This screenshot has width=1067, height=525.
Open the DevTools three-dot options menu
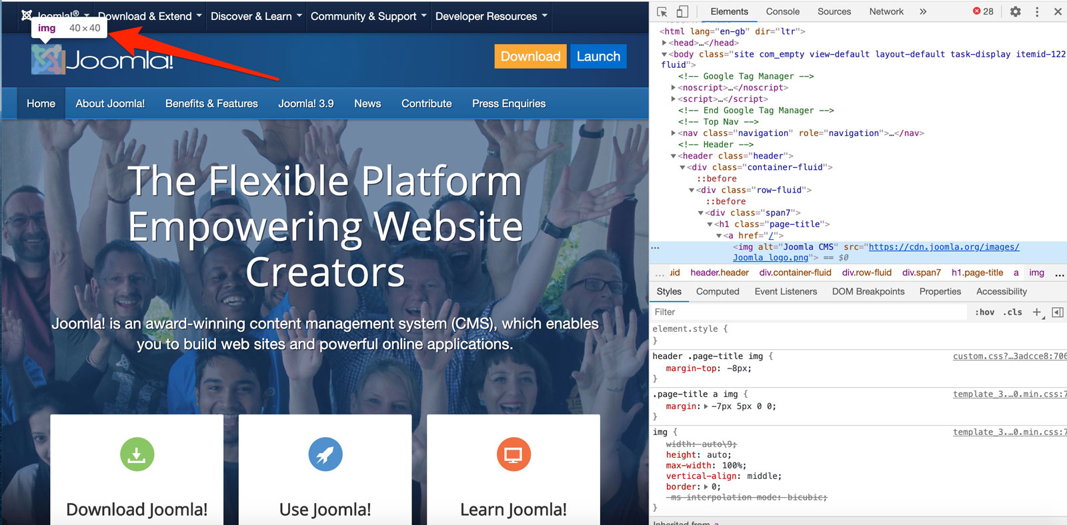pyautogui.click(x=1037, y=12)
